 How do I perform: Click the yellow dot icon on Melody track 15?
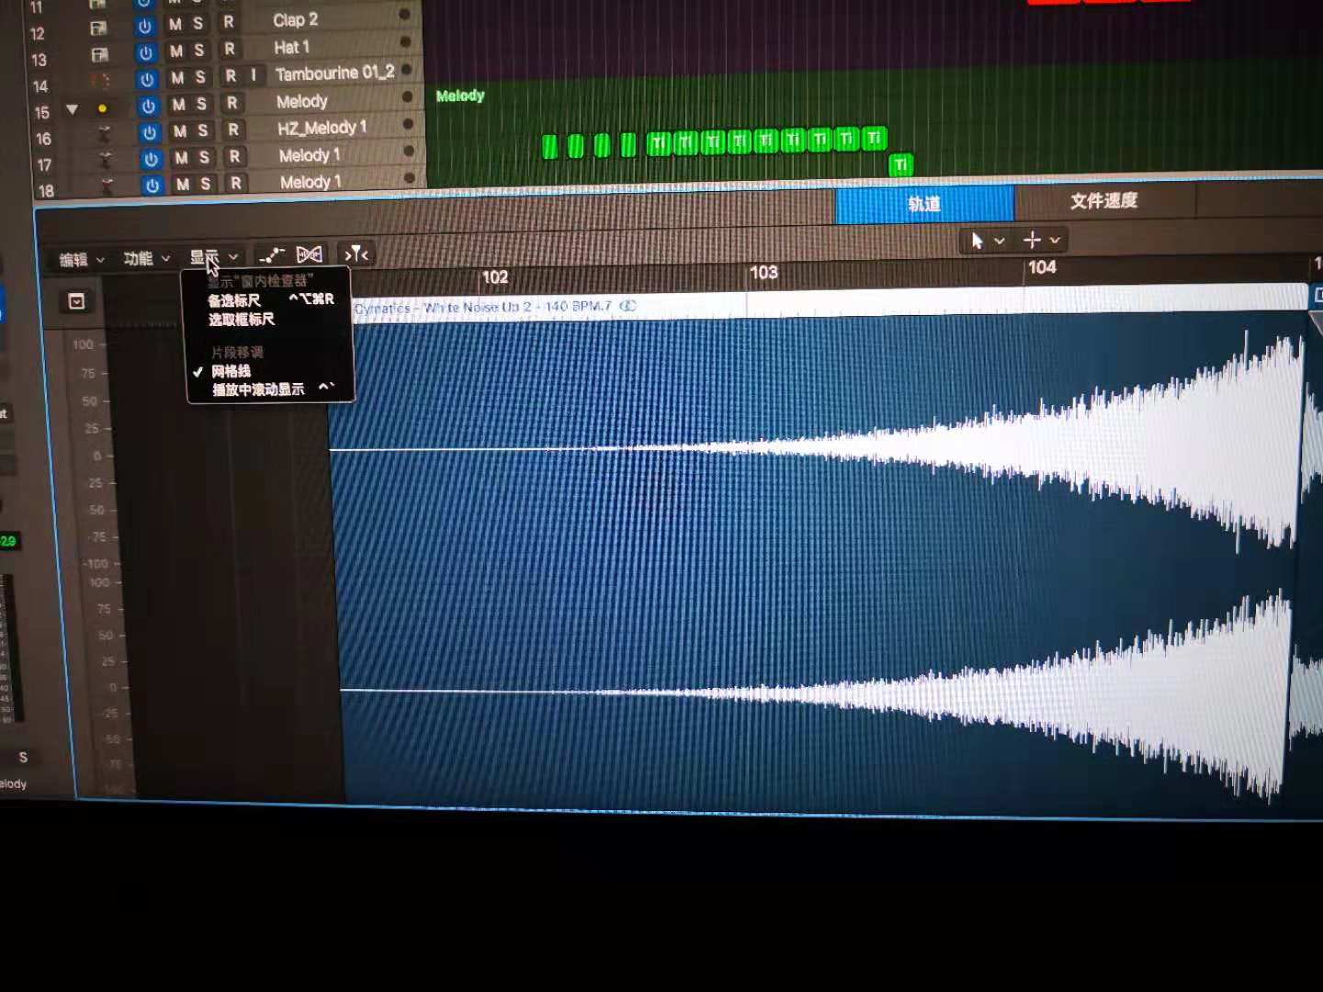102,108
